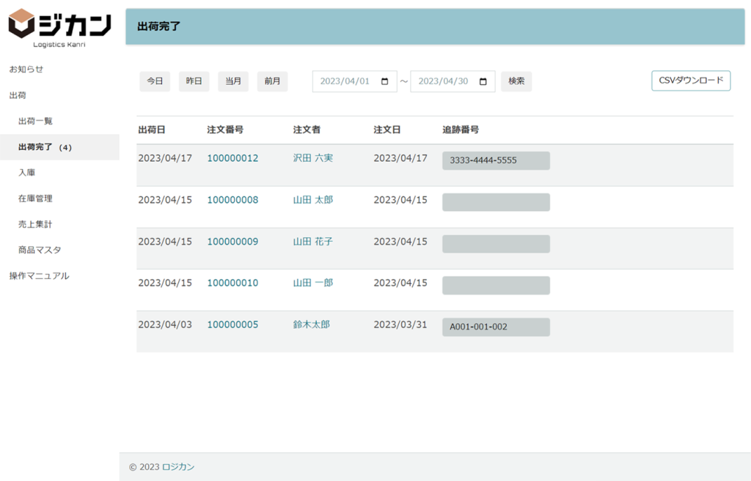
Task: Open 売上集計 menu item
Action: click(35, 224)
